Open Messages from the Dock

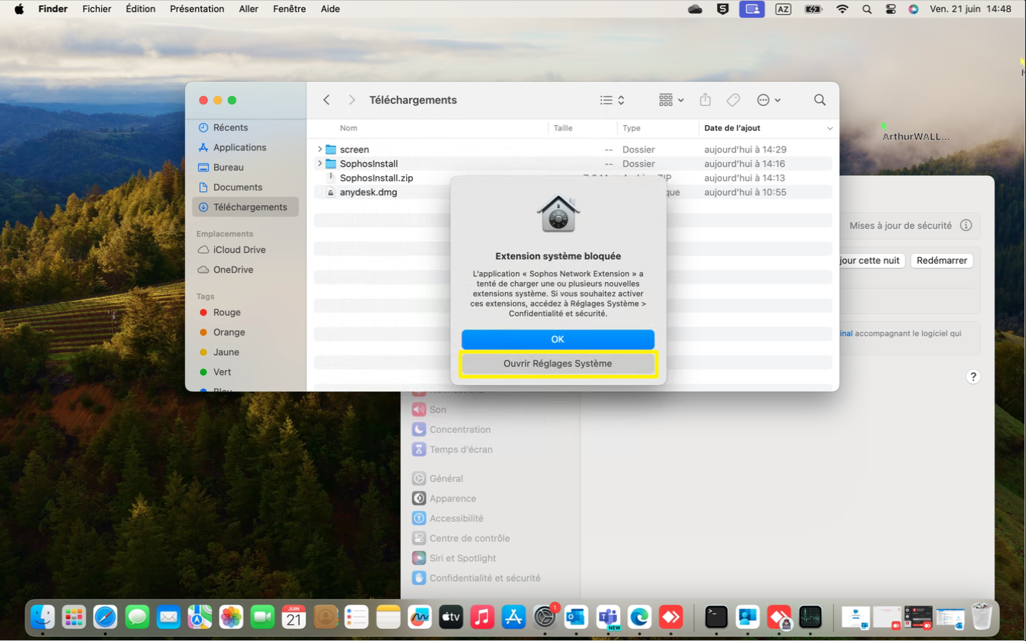[137, 618]
